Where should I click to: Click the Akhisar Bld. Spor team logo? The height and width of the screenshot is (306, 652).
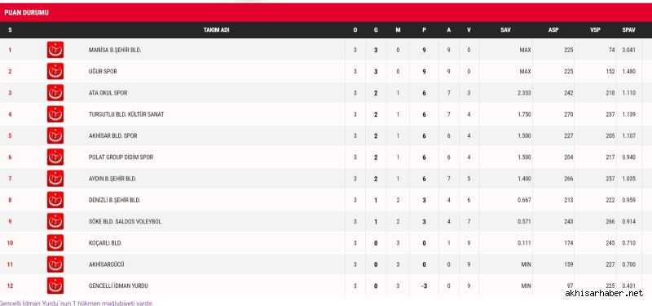[55, 135]
